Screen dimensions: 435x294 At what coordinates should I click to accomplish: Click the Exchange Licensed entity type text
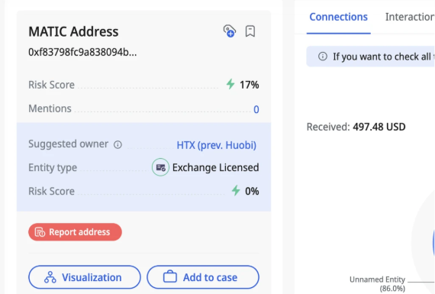[215, 167]
